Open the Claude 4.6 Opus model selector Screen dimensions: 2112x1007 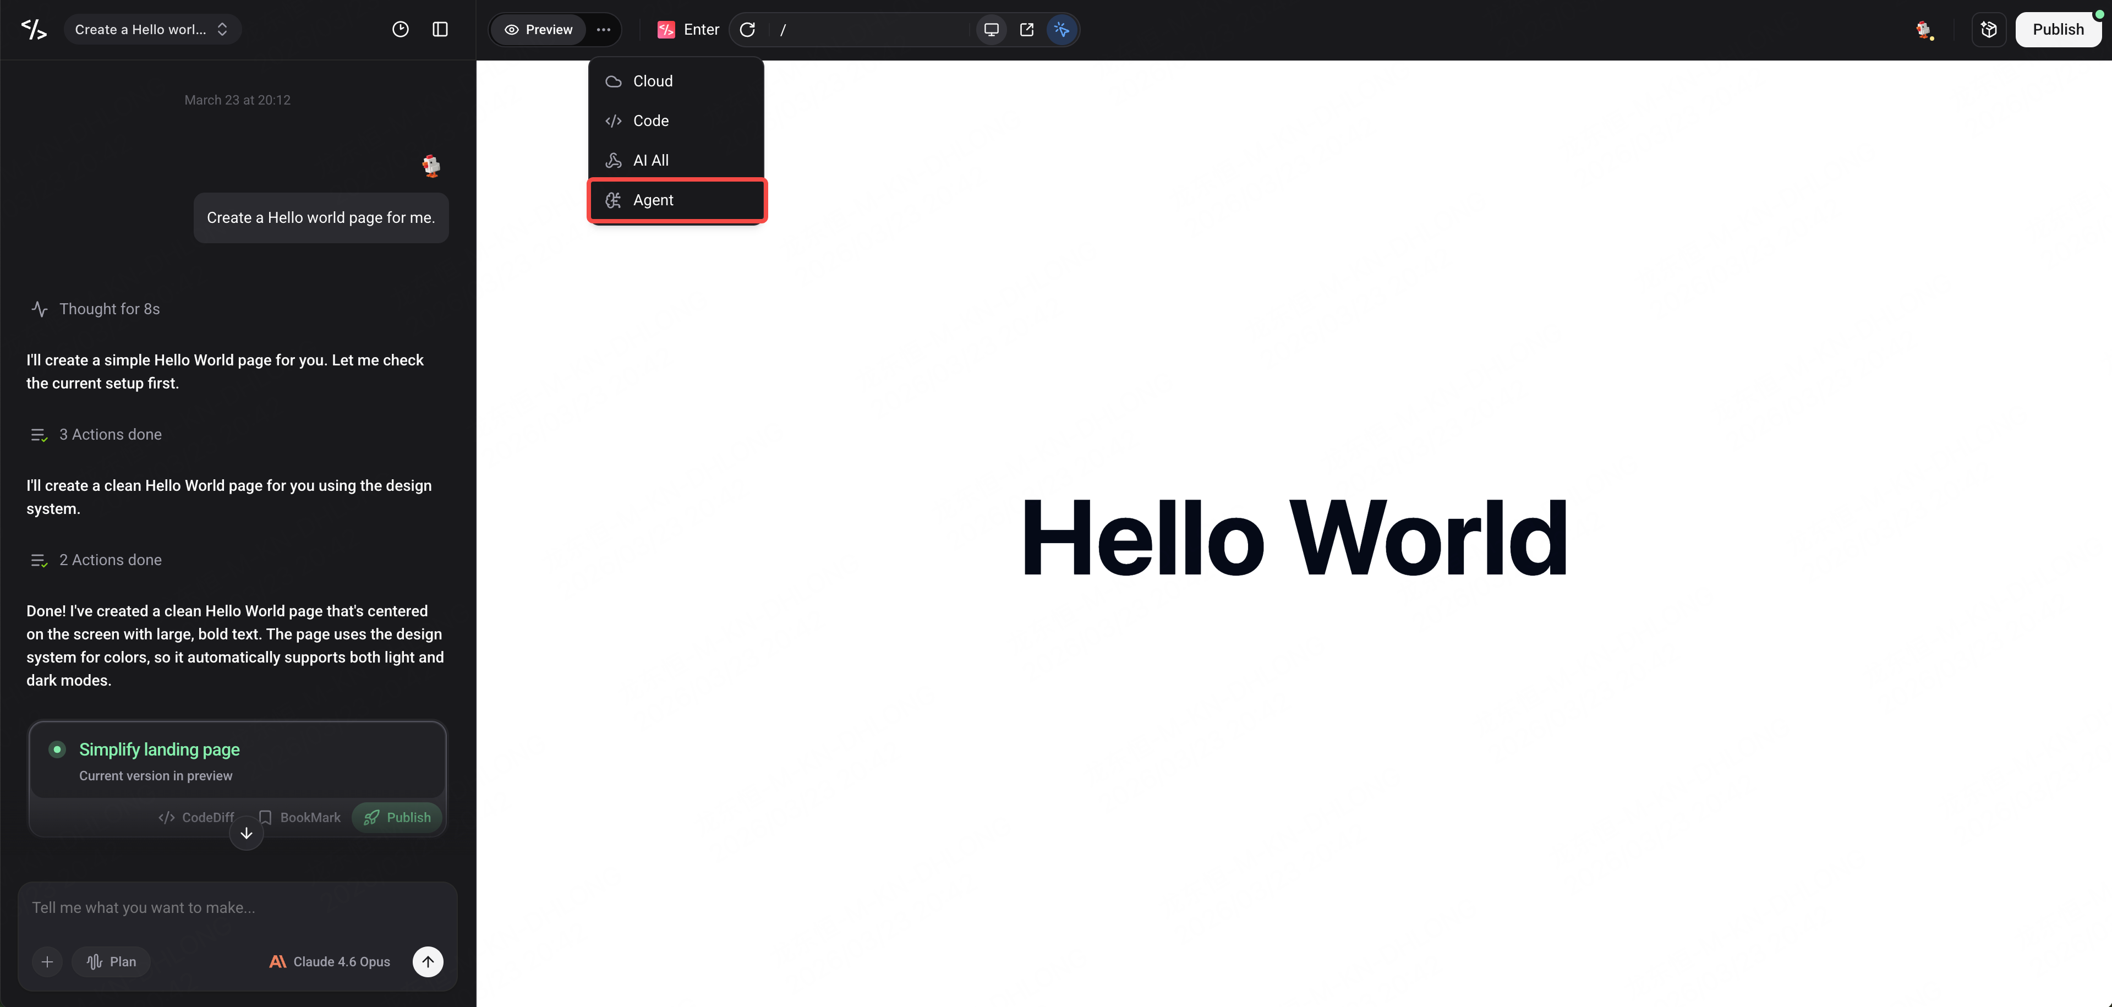(x=330, y=962)
